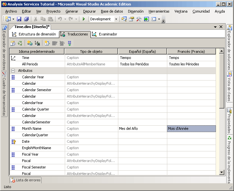The width and height of the screenshot is (234, 191).
Task: Click the Toolbox hammer and wrench icon
Action: (x=139, y=19)
